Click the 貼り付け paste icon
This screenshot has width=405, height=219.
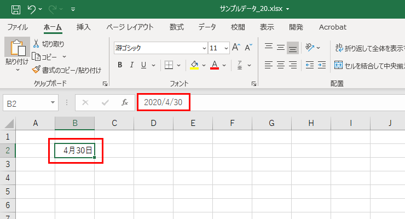18,47
